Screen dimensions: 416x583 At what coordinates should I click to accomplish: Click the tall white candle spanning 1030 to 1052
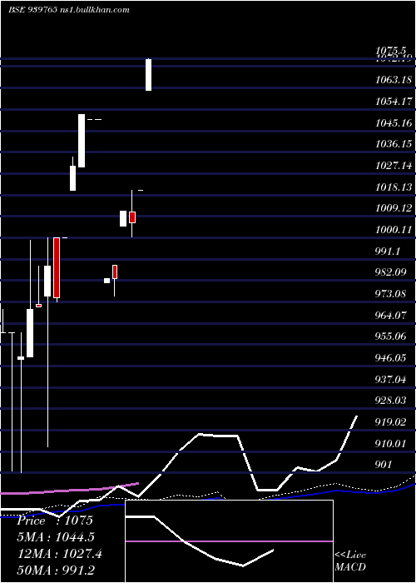pyautogui.click(x=82, y=141)
